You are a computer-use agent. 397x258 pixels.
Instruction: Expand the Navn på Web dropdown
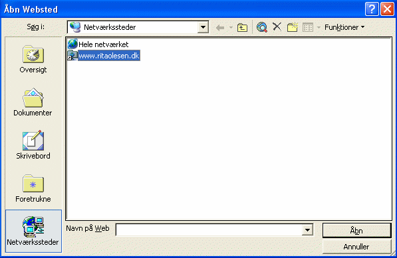pos(307,229)
